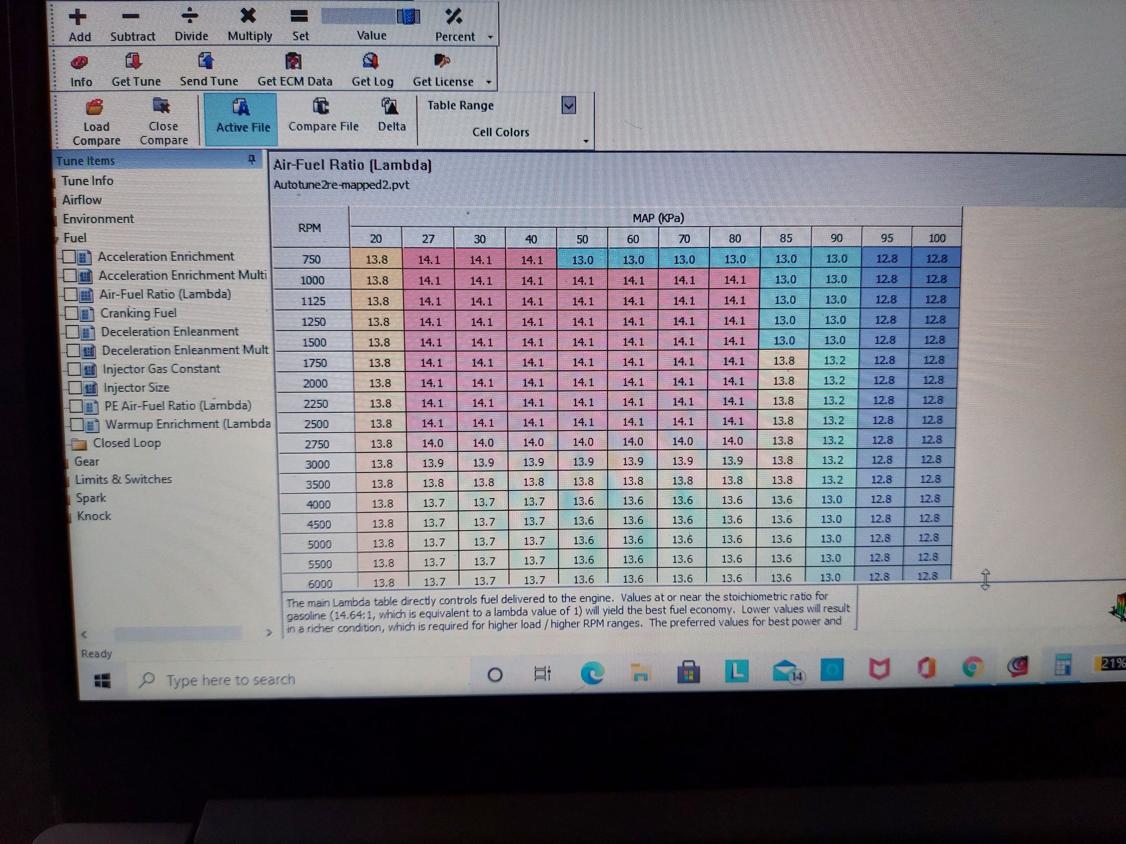Switch to Compare File view
This screenshot has width=1126, height=844.
click(323, 115)
